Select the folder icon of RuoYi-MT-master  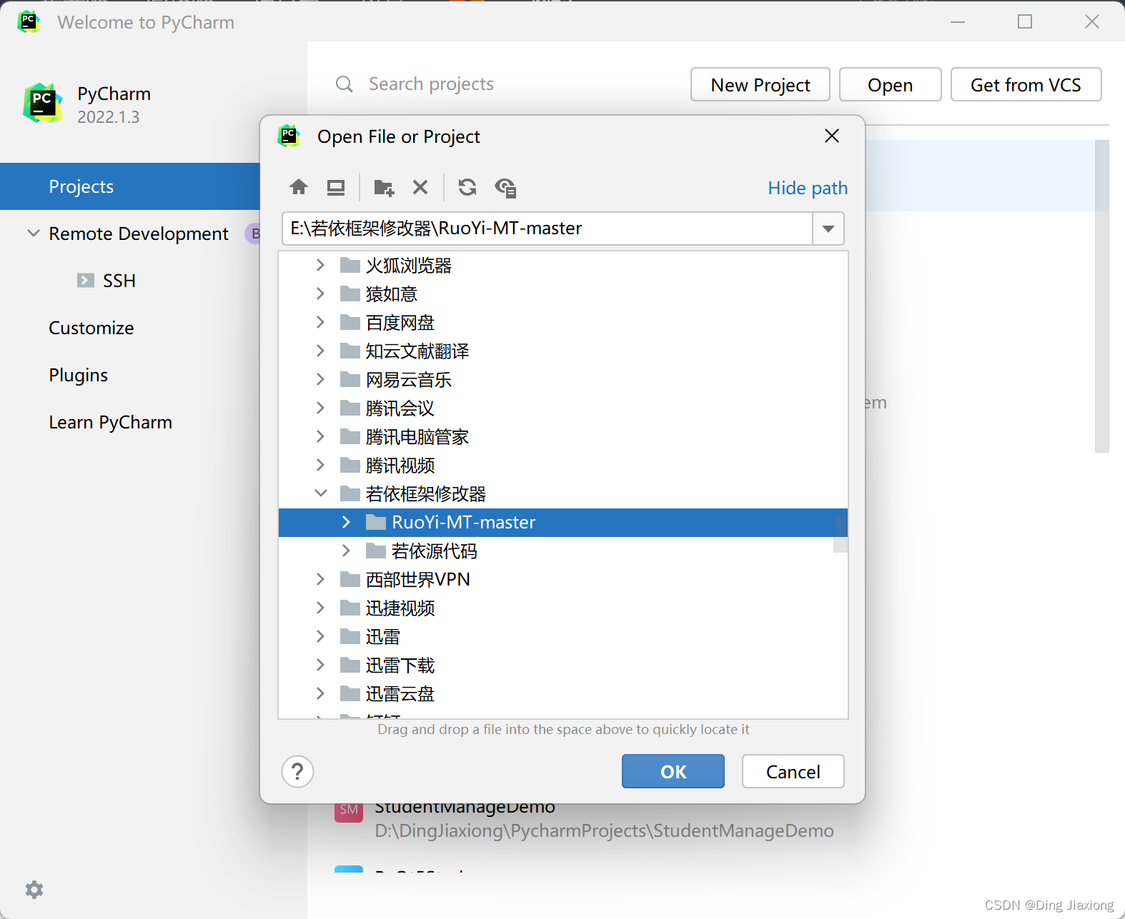(376, 523)
